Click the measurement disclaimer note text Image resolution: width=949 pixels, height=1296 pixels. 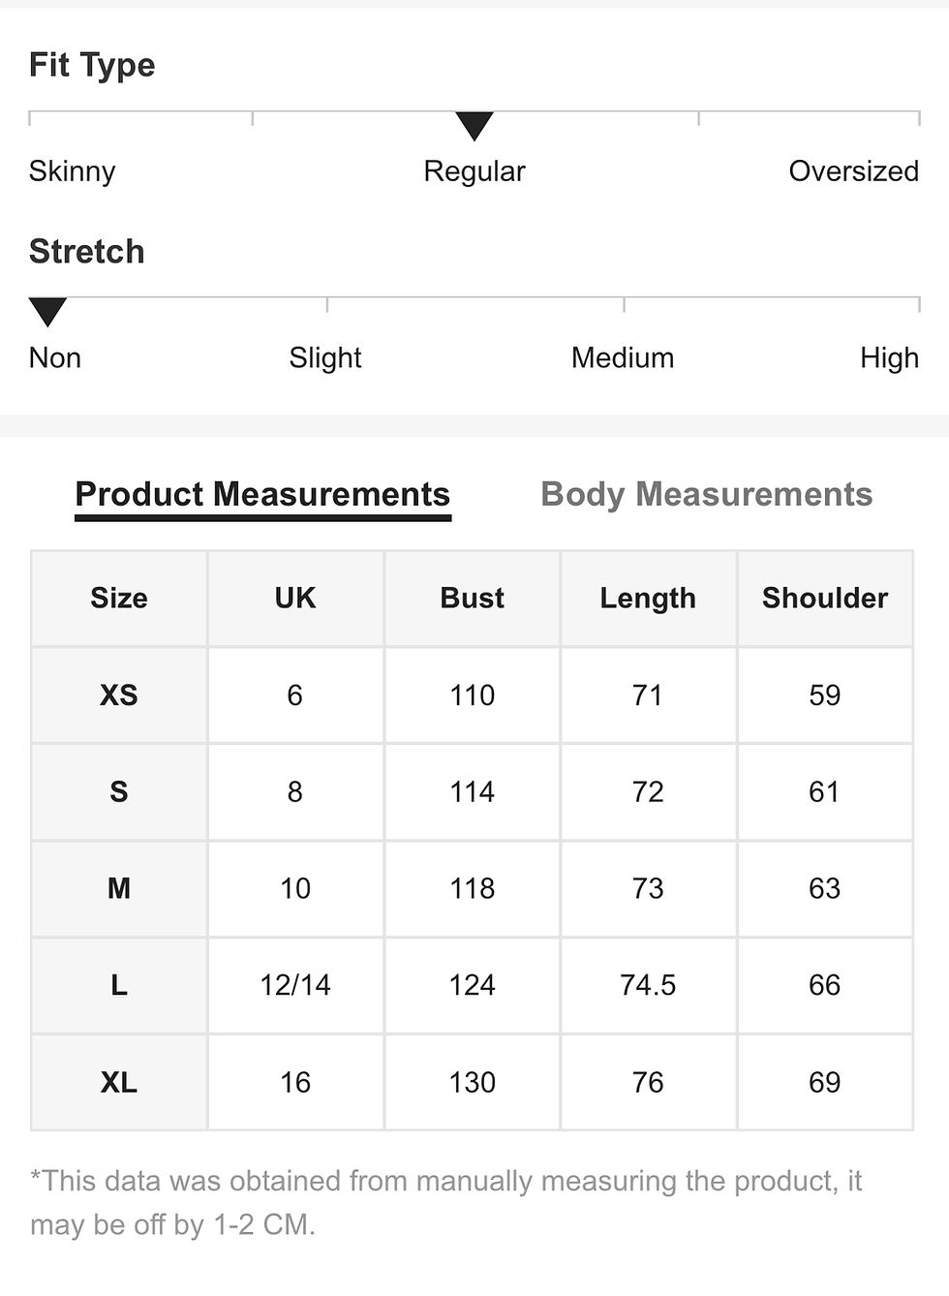445,1202
